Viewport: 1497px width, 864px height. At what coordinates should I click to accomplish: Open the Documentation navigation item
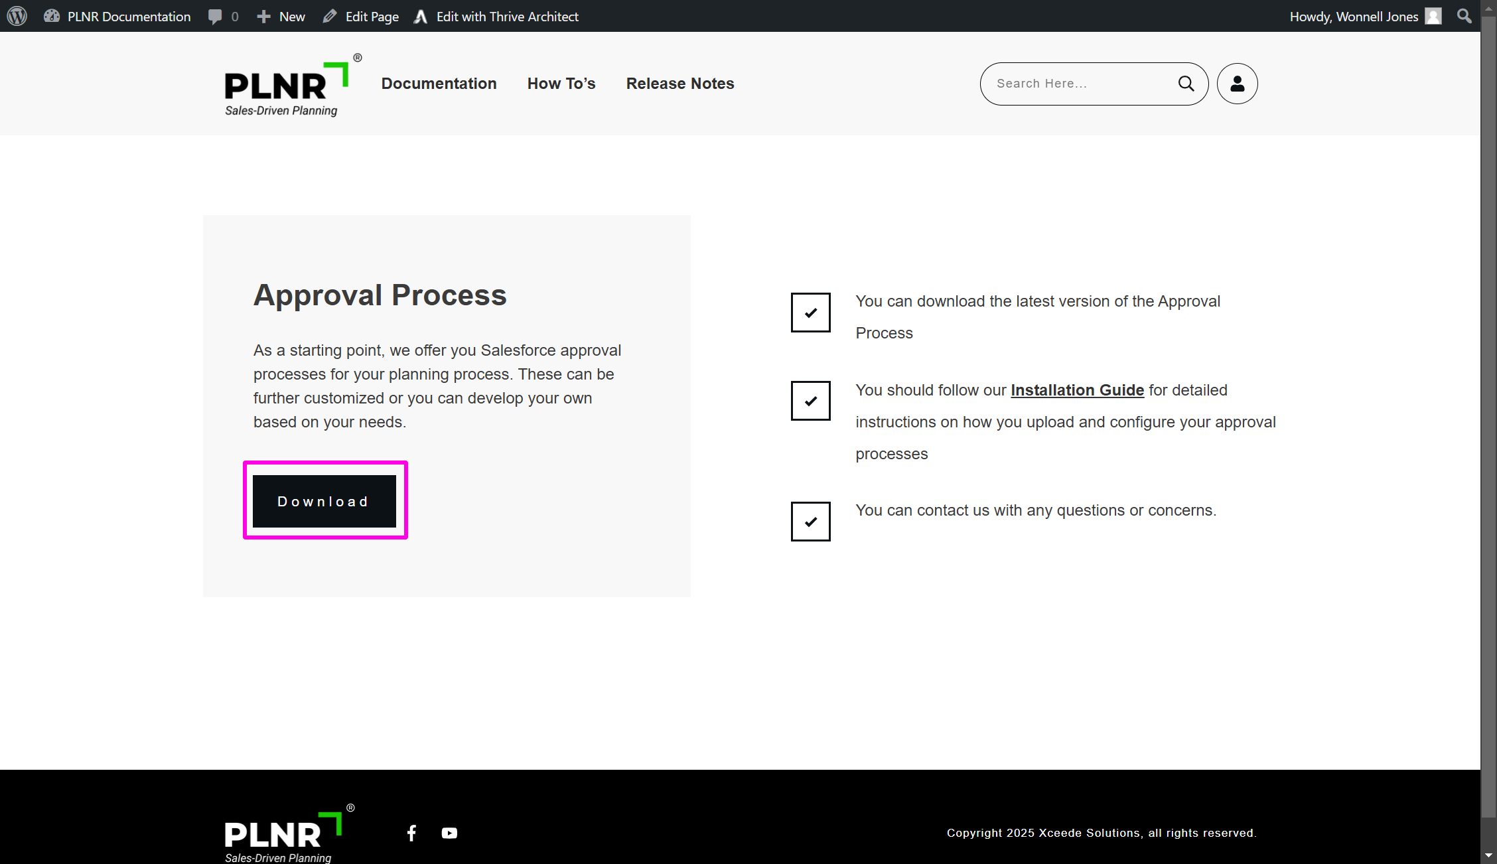pyautogui.click(x=439, y=84)
